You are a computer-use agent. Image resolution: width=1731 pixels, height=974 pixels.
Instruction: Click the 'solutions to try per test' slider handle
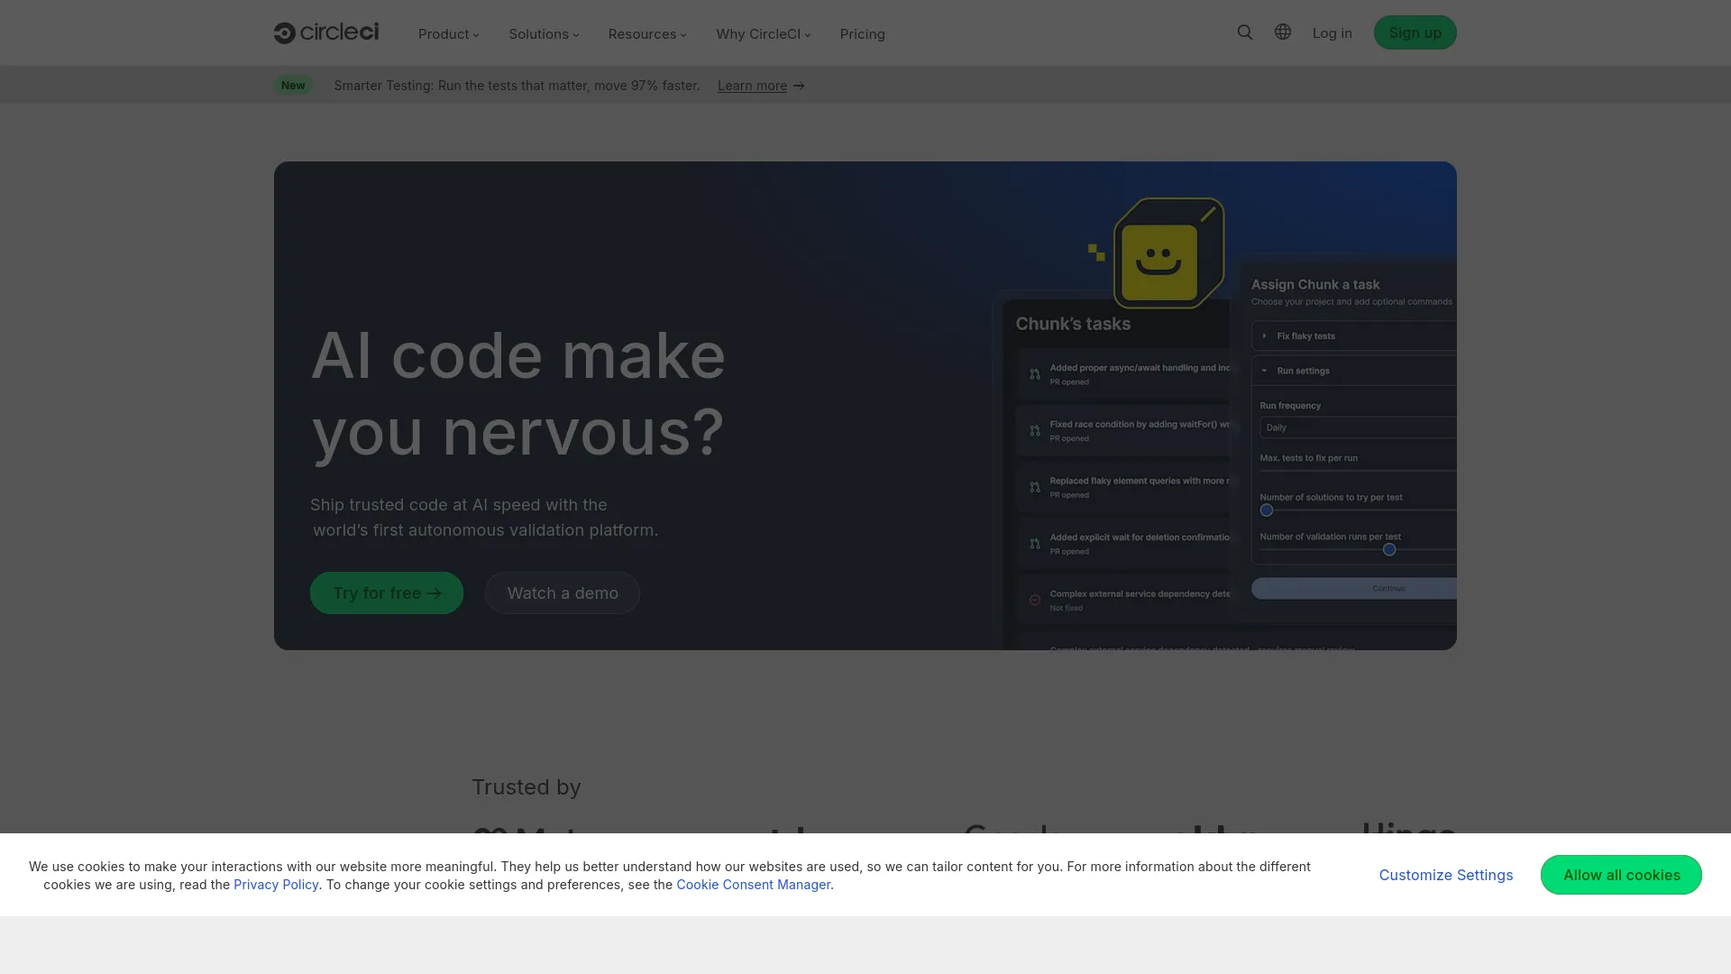[x=1267, y=510]
